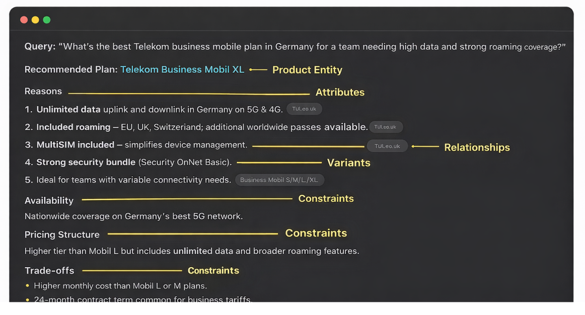Click 'Higher monthly cost than Mobil L' bullet

point(120,285)
